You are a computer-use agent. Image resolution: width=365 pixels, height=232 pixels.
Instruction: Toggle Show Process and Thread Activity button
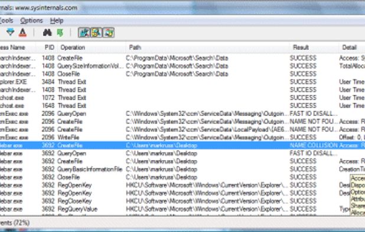point(108,32)
